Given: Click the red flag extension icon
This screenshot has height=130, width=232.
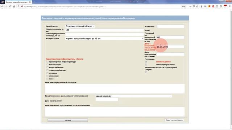Looking at the screenshot, I should click(x=225, y=6).
